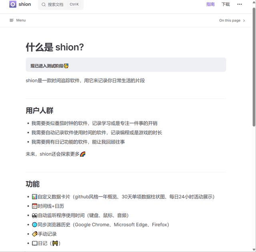Screen dimensions: 256x252
Task: Click the globe emoji icon
Action: 34,225
